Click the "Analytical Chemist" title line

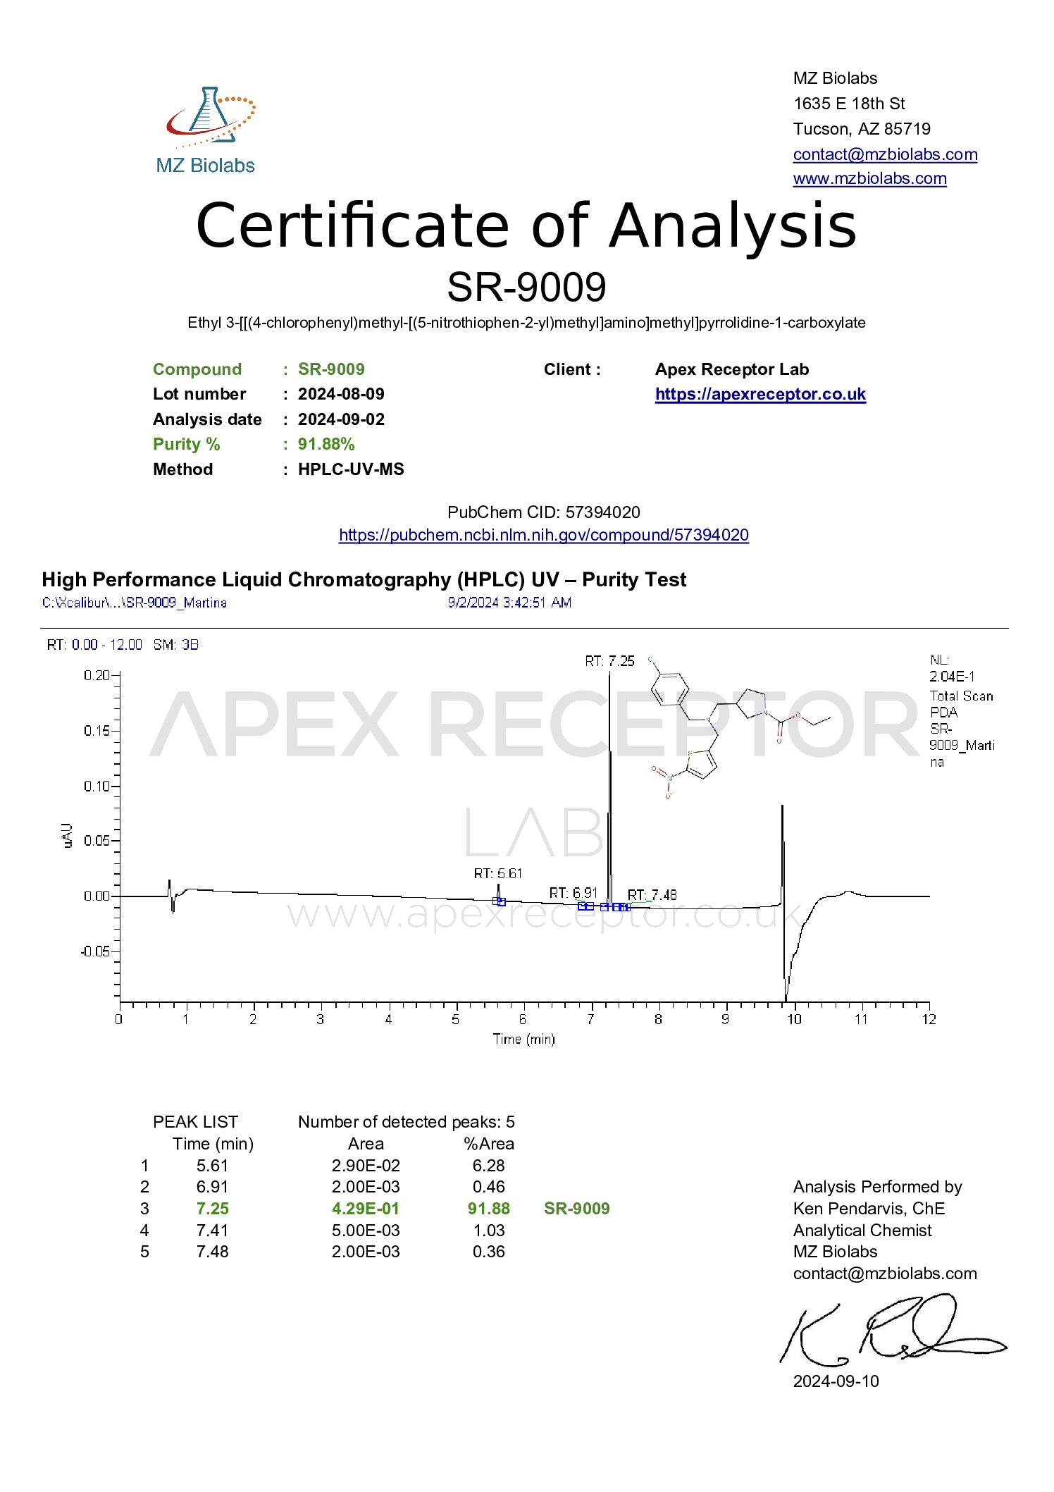point(862,1231)
